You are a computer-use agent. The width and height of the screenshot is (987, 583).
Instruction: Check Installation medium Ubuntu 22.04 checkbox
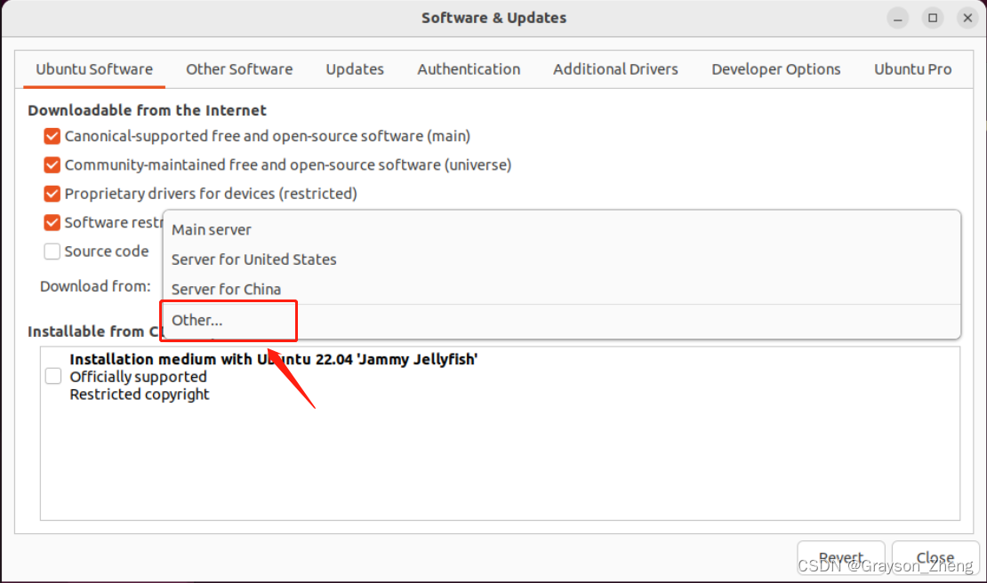tap(53, 377)
